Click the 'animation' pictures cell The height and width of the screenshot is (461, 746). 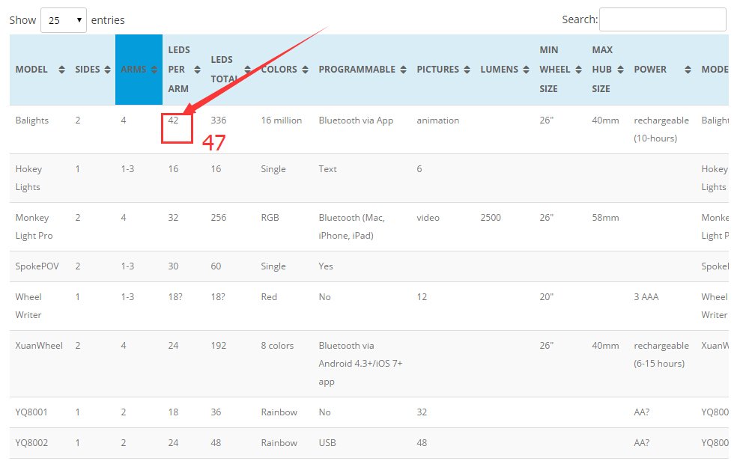[x=437, y=120]
